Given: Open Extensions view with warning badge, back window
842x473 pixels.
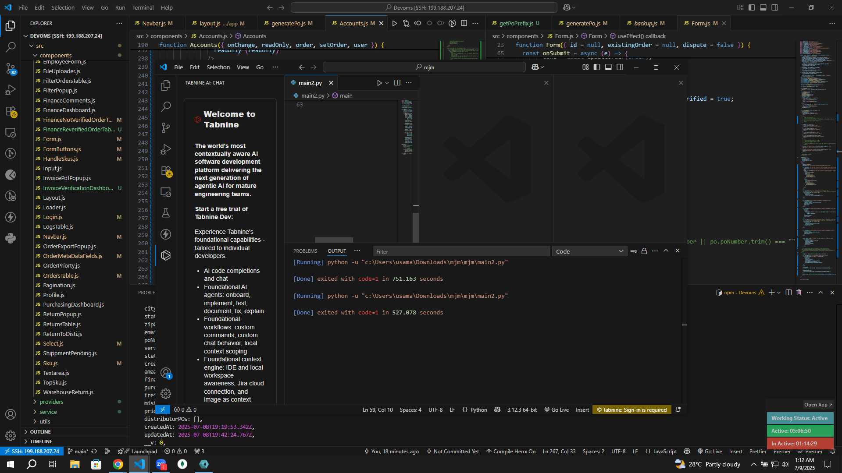Looking at the screenshot, I should click(11, 111).
